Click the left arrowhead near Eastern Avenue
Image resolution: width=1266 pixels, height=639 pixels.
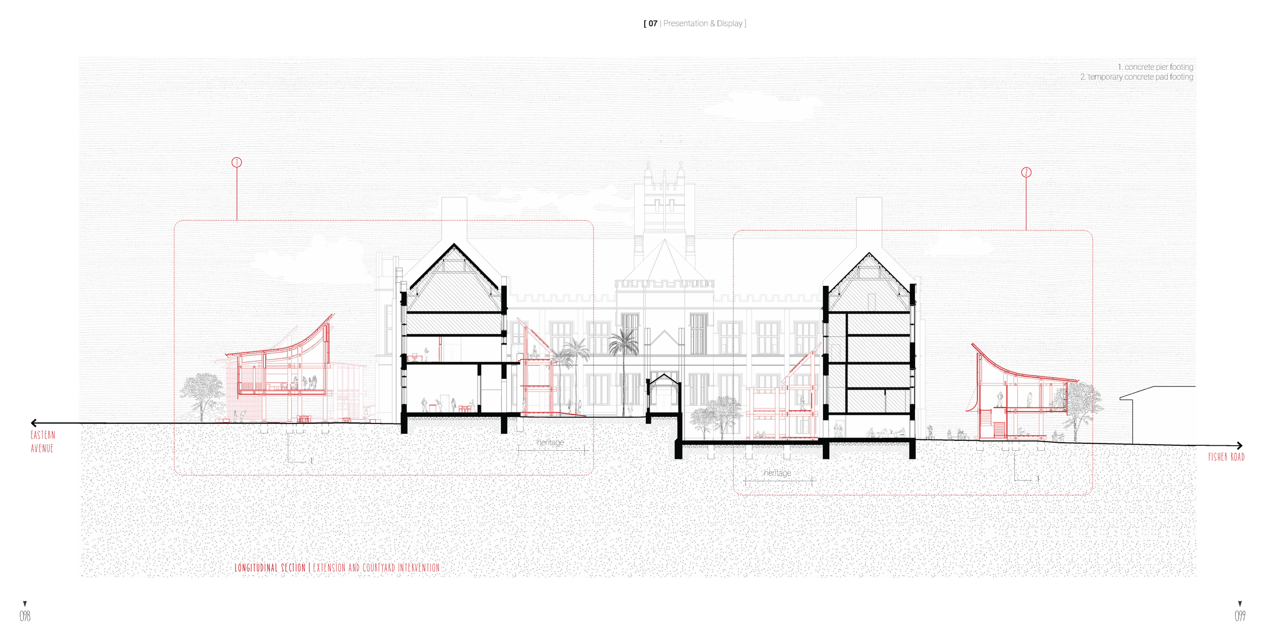click(34, 423)
